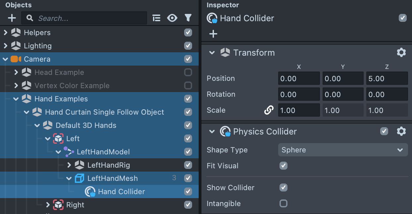Open the Shape Type dropdown
This screenshot has height=214, width=412.
click(343, 150)
